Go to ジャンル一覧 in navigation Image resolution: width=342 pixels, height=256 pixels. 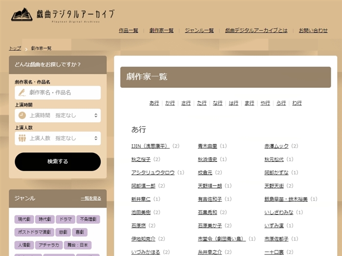pos(199,30)
